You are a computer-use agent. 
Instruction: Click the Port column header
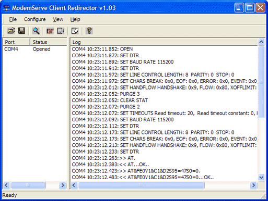[x=16, y=42]
